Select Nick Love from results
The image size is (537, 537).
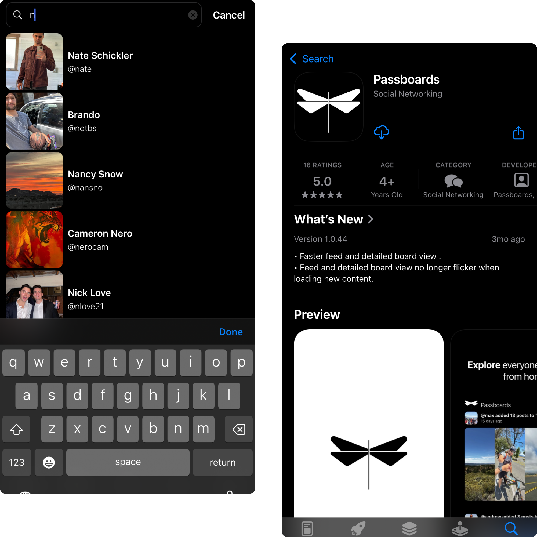128,295
